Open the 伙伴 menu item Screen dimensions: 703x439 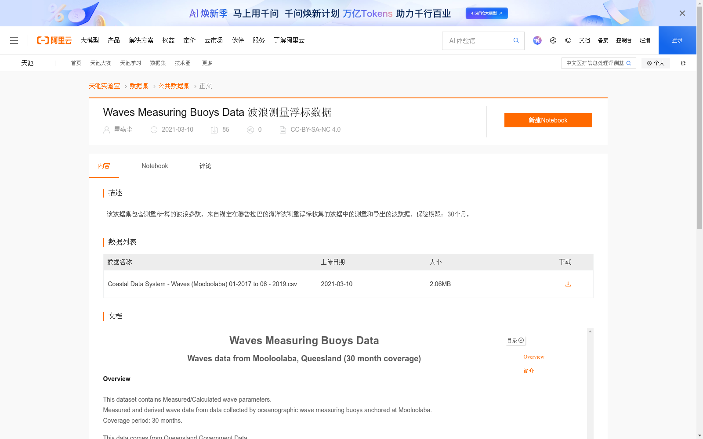click(x=238, y=40)
